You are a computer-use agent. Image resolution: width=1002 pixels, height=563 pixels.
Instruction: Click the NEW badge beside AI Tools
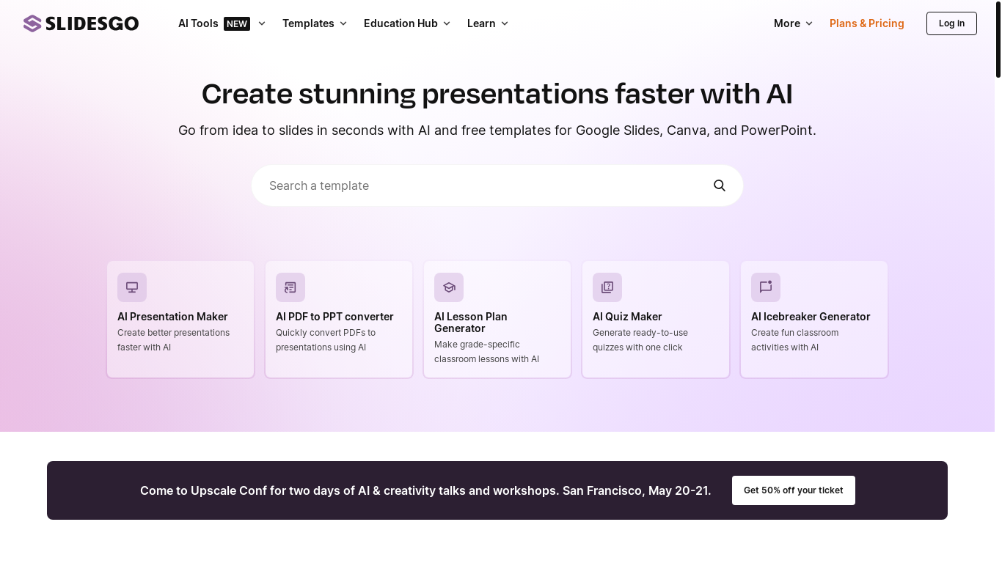(x=237, y=23)
